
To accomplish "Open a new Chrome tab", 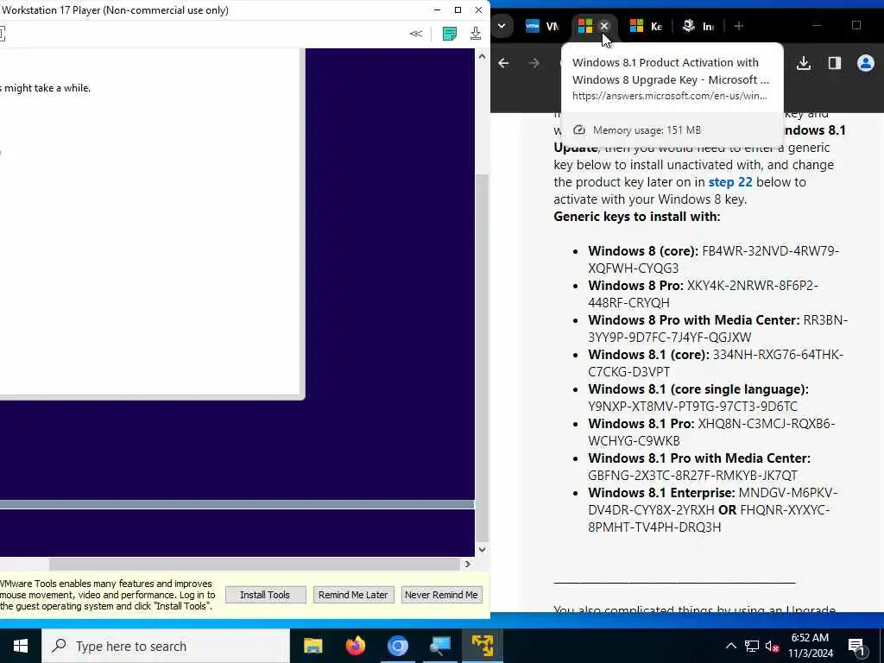I will pyautogui.click(x=739, y=26).
